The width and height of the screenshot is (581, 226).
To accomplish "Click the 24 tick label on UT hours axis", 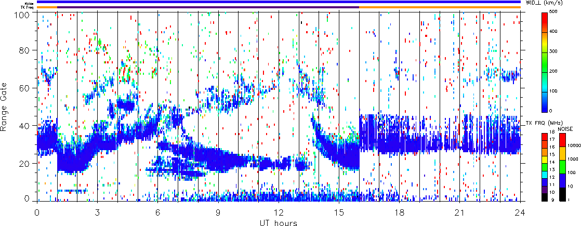I will [520, 212].
